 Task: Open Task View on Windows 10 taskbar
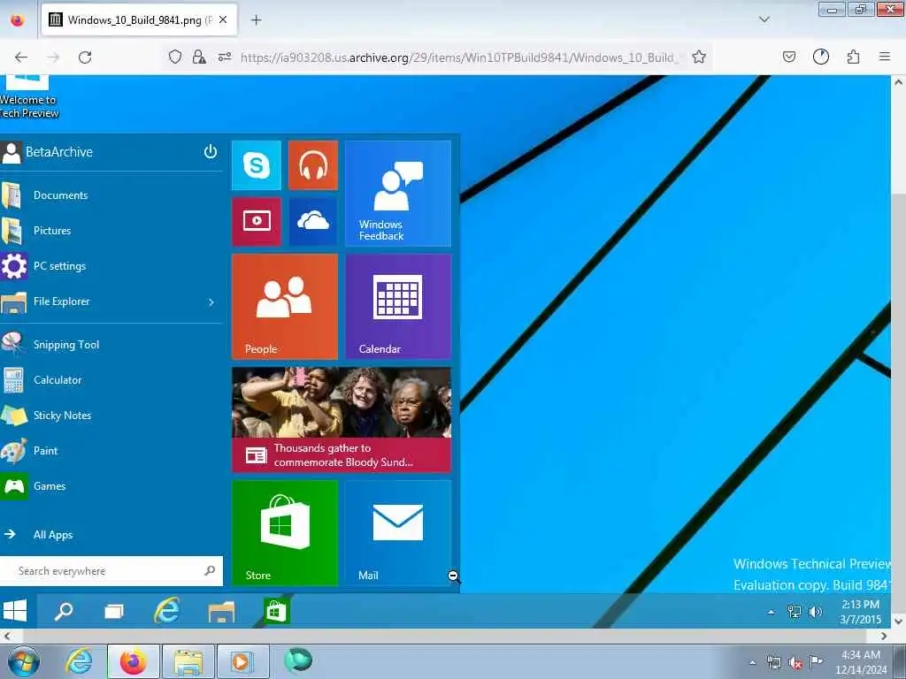click(113, 611)
